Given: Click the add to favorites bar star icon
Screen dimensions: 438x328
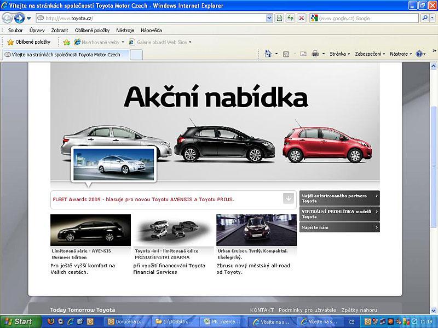Looking at the screenshot, I should pos(66,42).
